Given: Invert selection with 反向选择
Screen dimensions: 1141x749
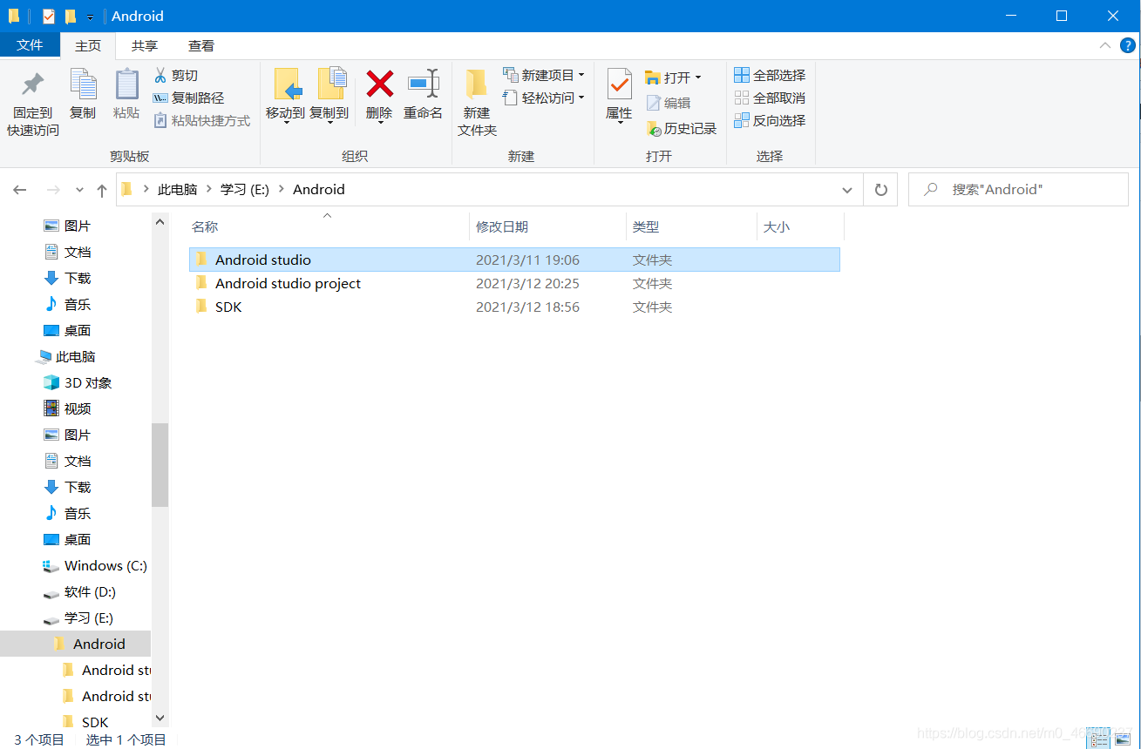Looking at the screenshot, I should (x=770, y=121).
